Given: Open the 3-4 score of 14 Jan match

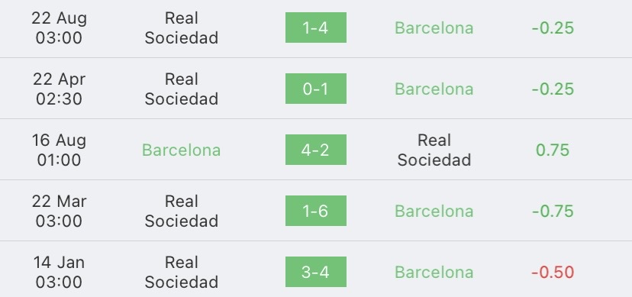Looking at the screenshot, I should [315, 272].
